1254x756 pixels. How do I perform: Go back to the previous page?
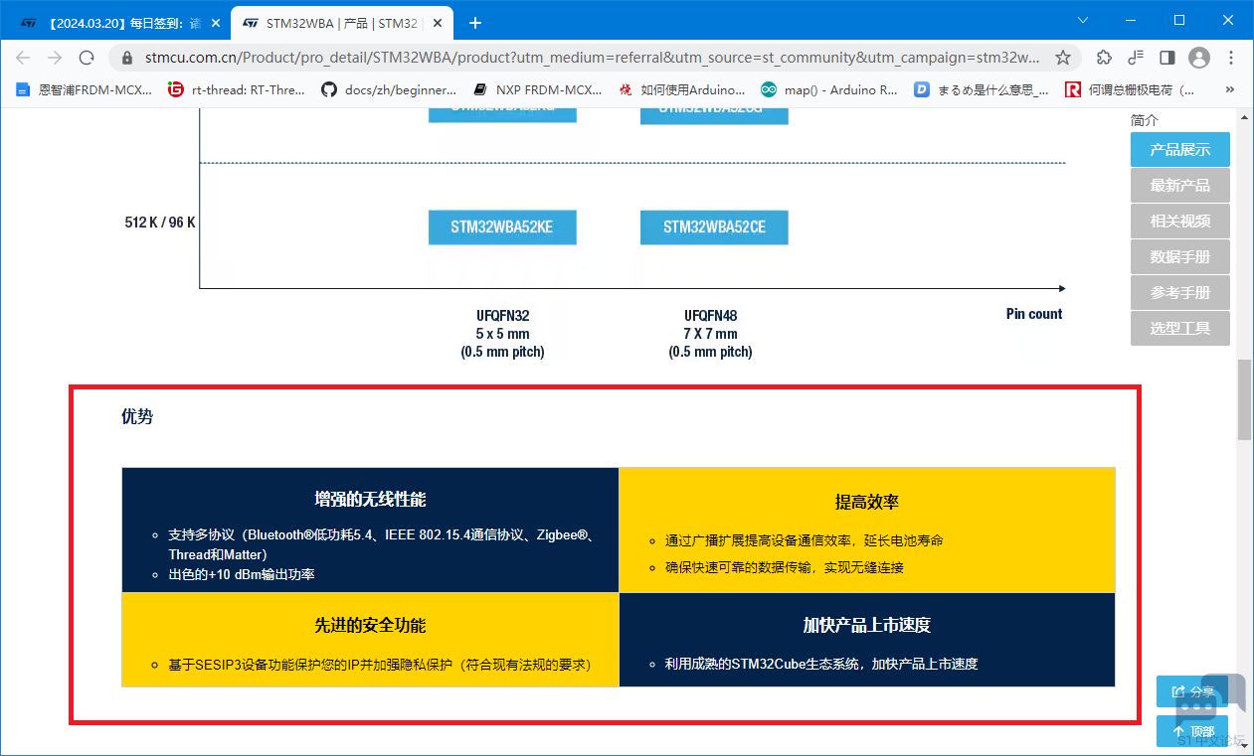pos(23,58)
